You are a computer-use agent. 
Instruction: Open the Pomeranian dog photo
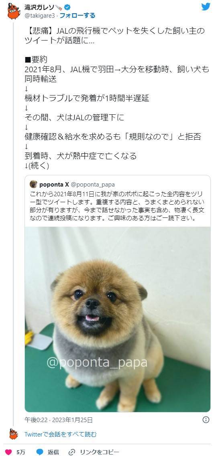coord(118,319)
